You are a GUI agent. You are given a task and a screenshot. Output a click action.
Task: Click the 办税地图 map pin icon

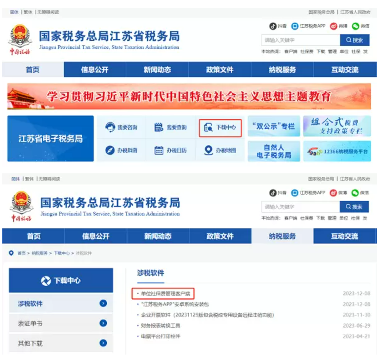coord(208,150)
